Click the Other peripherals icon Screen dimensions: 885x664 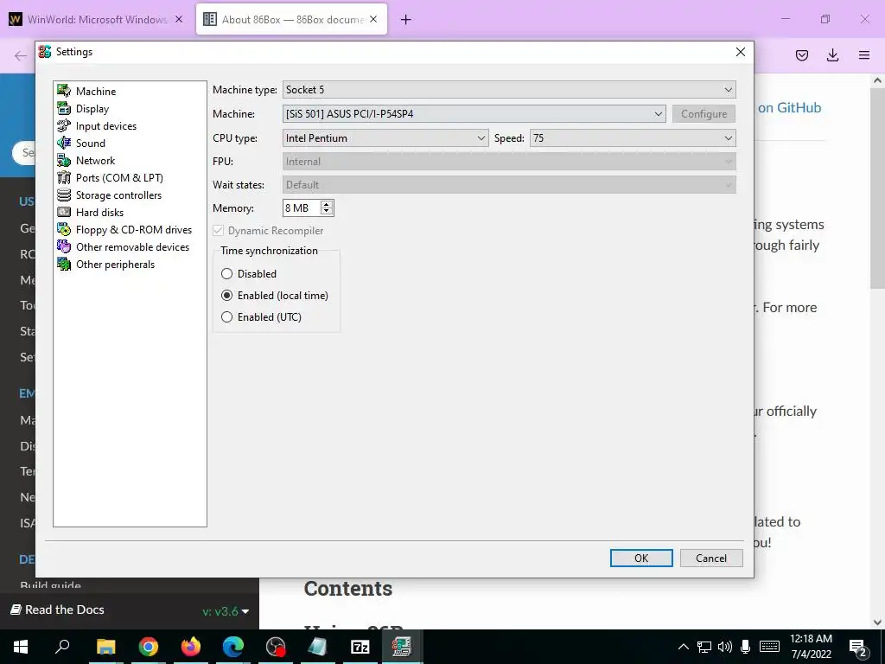tap(64, 265)
